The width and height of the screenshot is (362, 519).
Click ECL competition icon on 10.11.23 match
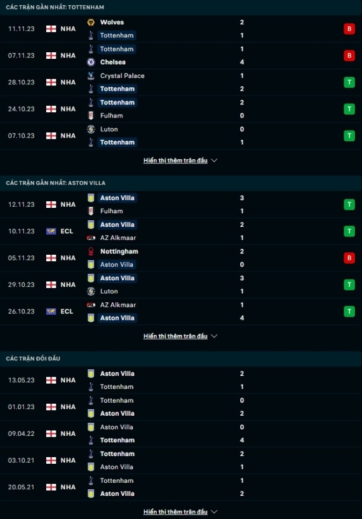pyautogui.click(x=51, y=231)
